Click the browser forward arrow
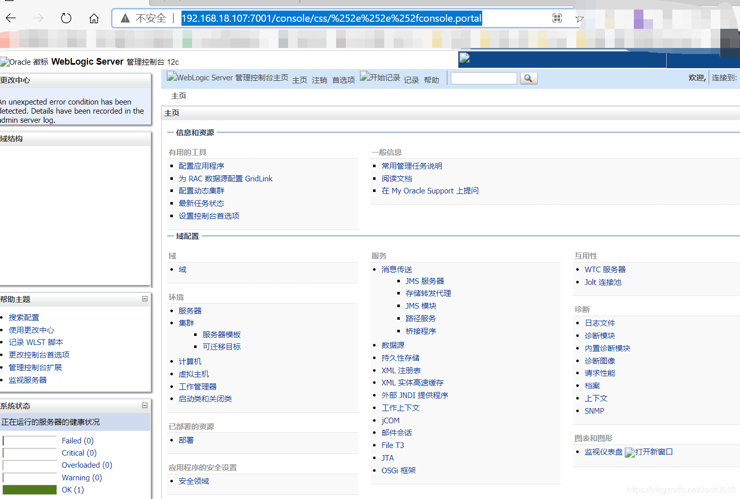This screenshot has height=499, width=740. click(x=38, y=18)
